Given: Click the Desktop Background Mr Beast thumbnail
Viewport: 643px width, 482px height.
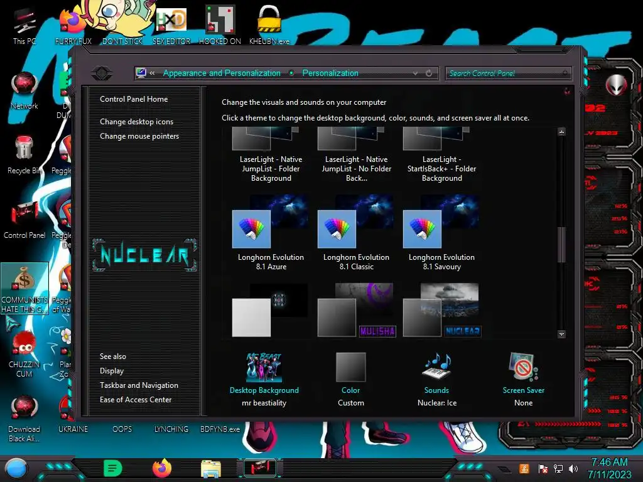Looking at the screenshot, I should click(x=264, y=367).
